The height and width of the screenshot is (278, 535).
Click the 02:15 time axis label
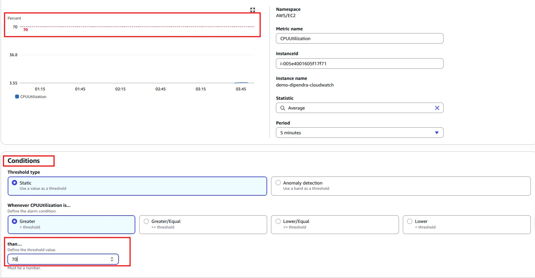[x=120, y=89]
